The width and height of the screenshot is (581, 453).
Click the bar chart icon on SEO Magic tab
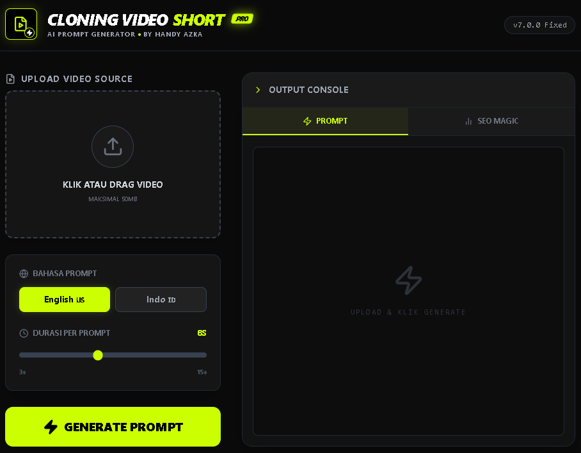pyautogui.click(x=468, y=121)
